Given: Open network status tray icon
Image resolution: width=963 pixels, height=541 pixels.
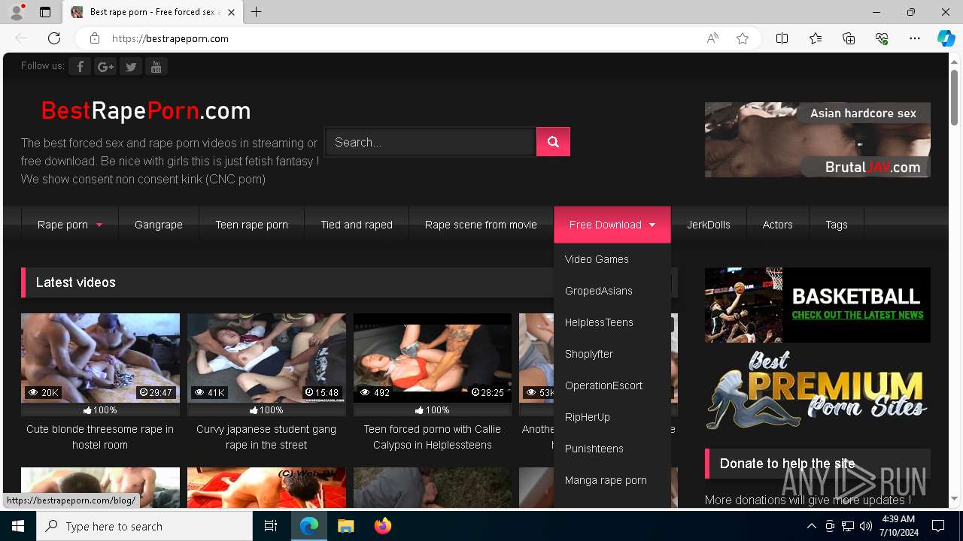Looking at the screenshot, I should [848, 526].
